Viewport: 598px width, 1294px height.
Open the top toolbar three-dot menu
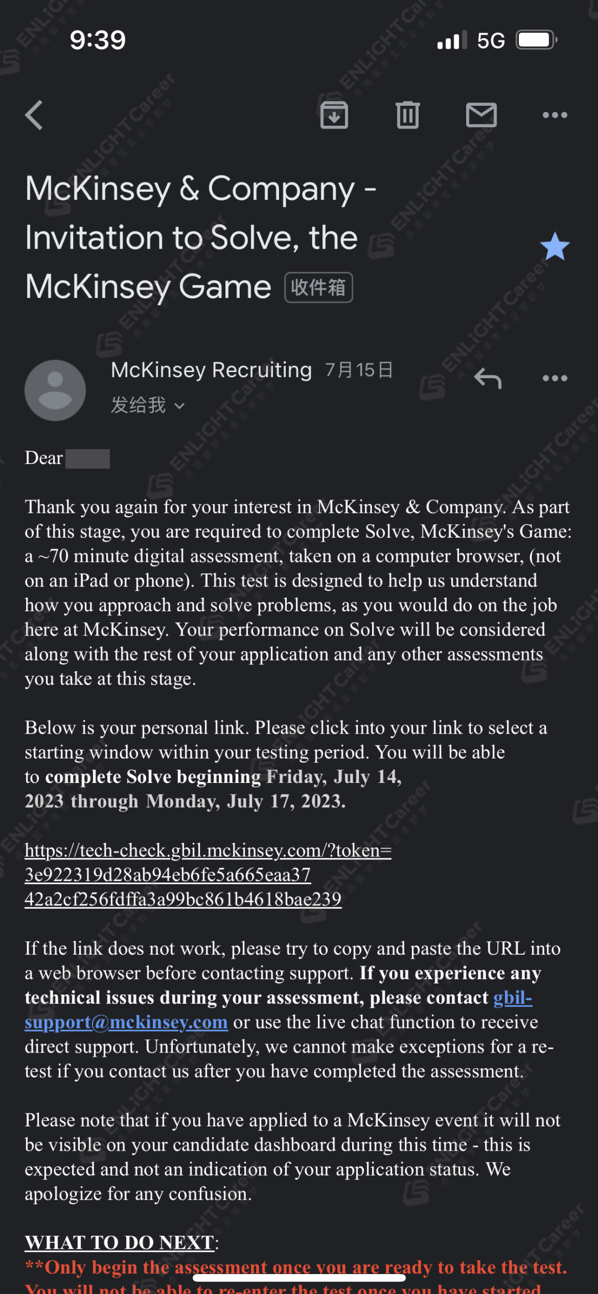point(555,115)
